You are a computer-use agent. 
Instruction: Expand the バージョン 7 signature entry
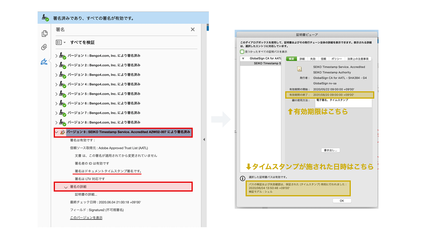point(56,113)
